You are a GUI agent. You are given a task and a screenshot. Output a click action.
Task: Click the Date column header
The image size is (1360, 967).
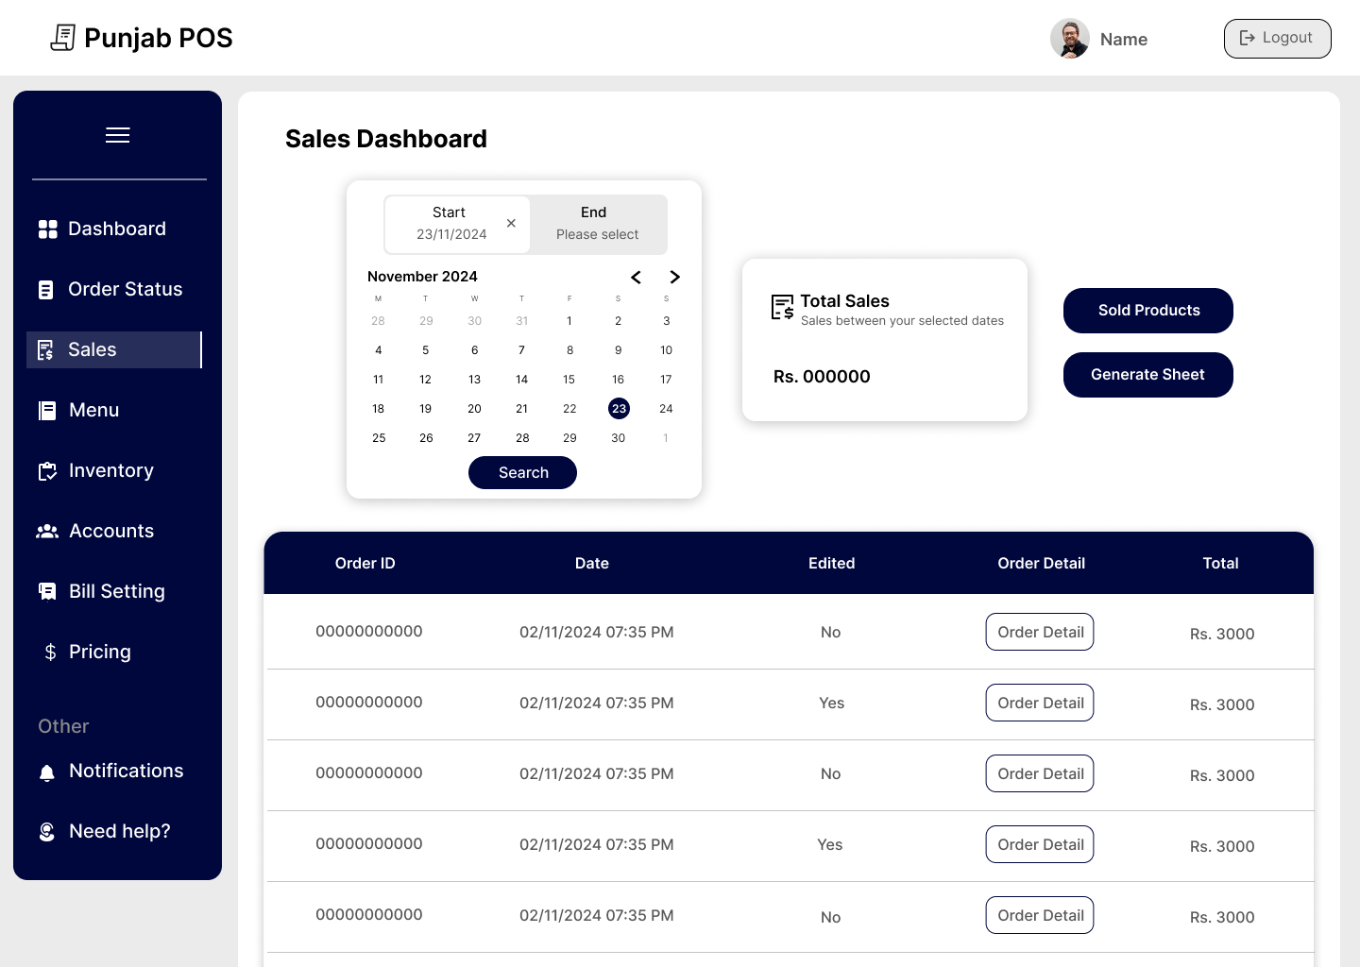point(592,564)
